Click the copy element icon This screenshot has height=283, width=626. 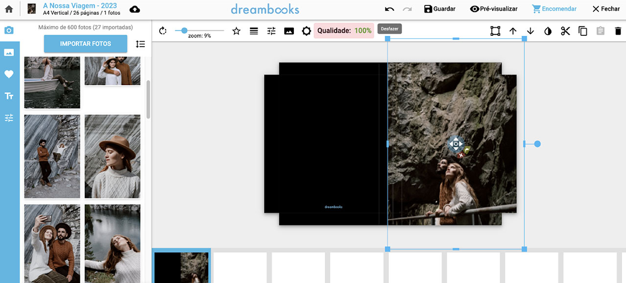[x=583, y=31]
